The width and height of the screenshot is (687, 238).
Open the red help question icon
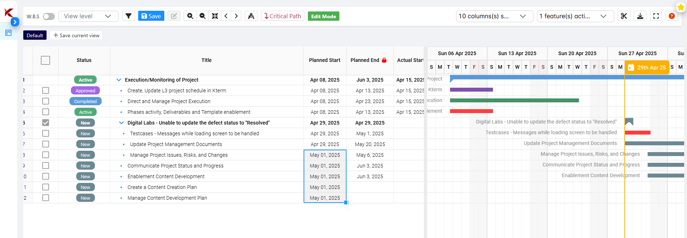(672, 16)
